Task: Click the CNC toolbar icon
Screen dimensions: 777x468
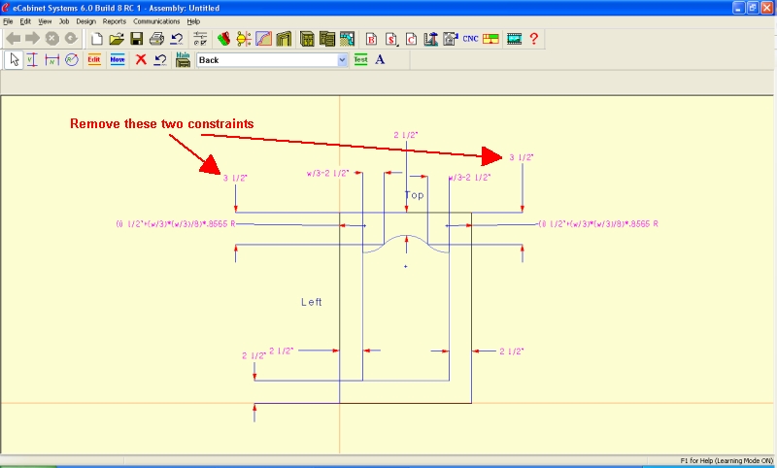Action: (x=470, y=39)
